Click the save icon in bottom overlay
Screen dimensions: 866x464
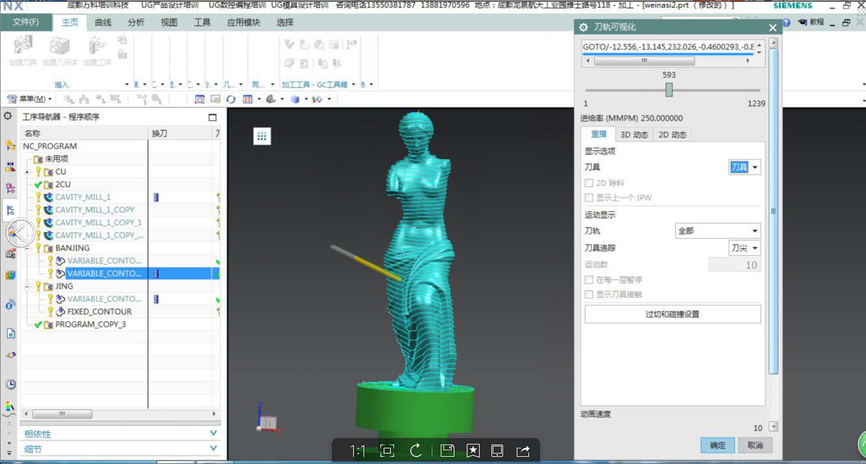point(447,451)
